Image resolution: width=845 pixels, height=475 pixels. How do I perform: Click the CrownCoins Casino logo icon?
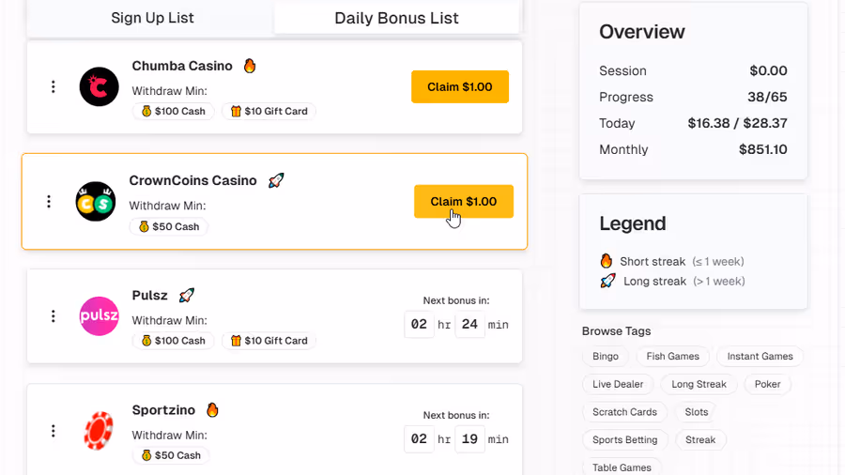click(96, 202)
